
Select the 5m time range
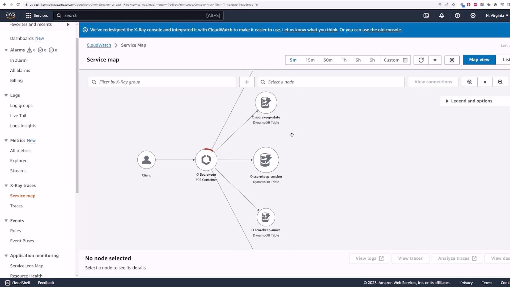tap(293, 60)
